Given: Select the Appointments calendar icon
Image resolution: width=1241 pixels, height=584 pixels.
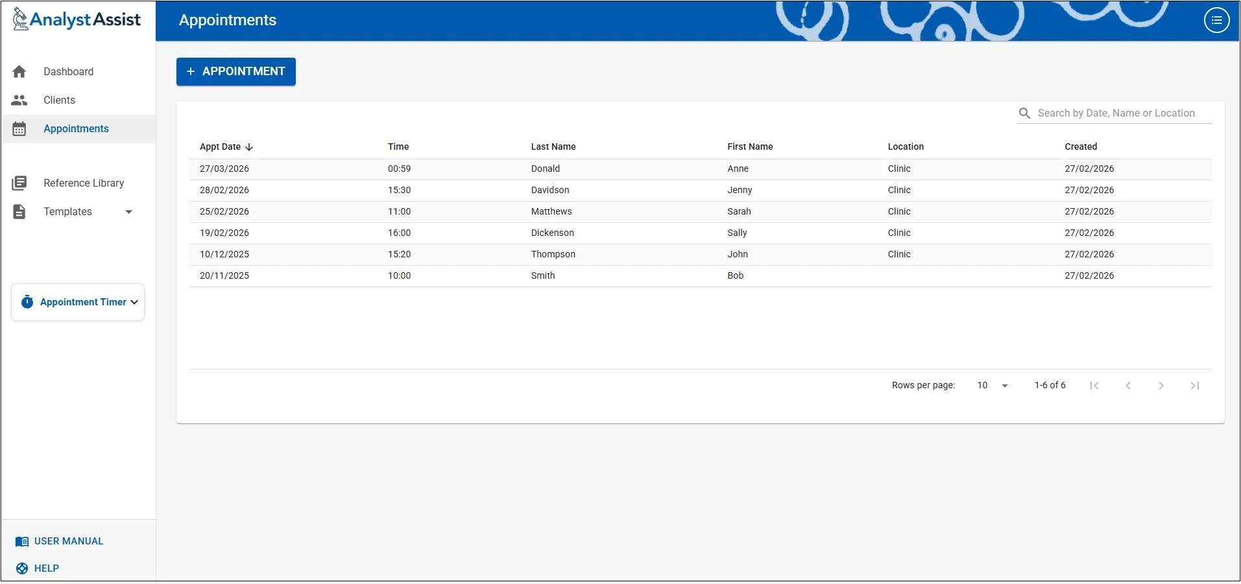Looking at the screenshot, I should click(19, 128).
